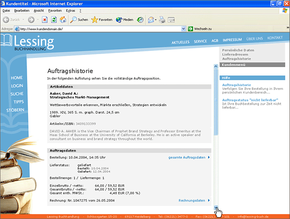Open the Favoriten menu

[x=55, y=11]
